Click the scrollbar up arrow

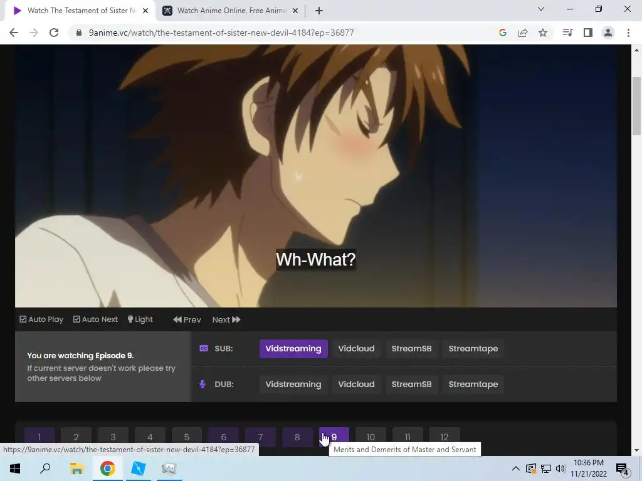[x=636, y=50]
